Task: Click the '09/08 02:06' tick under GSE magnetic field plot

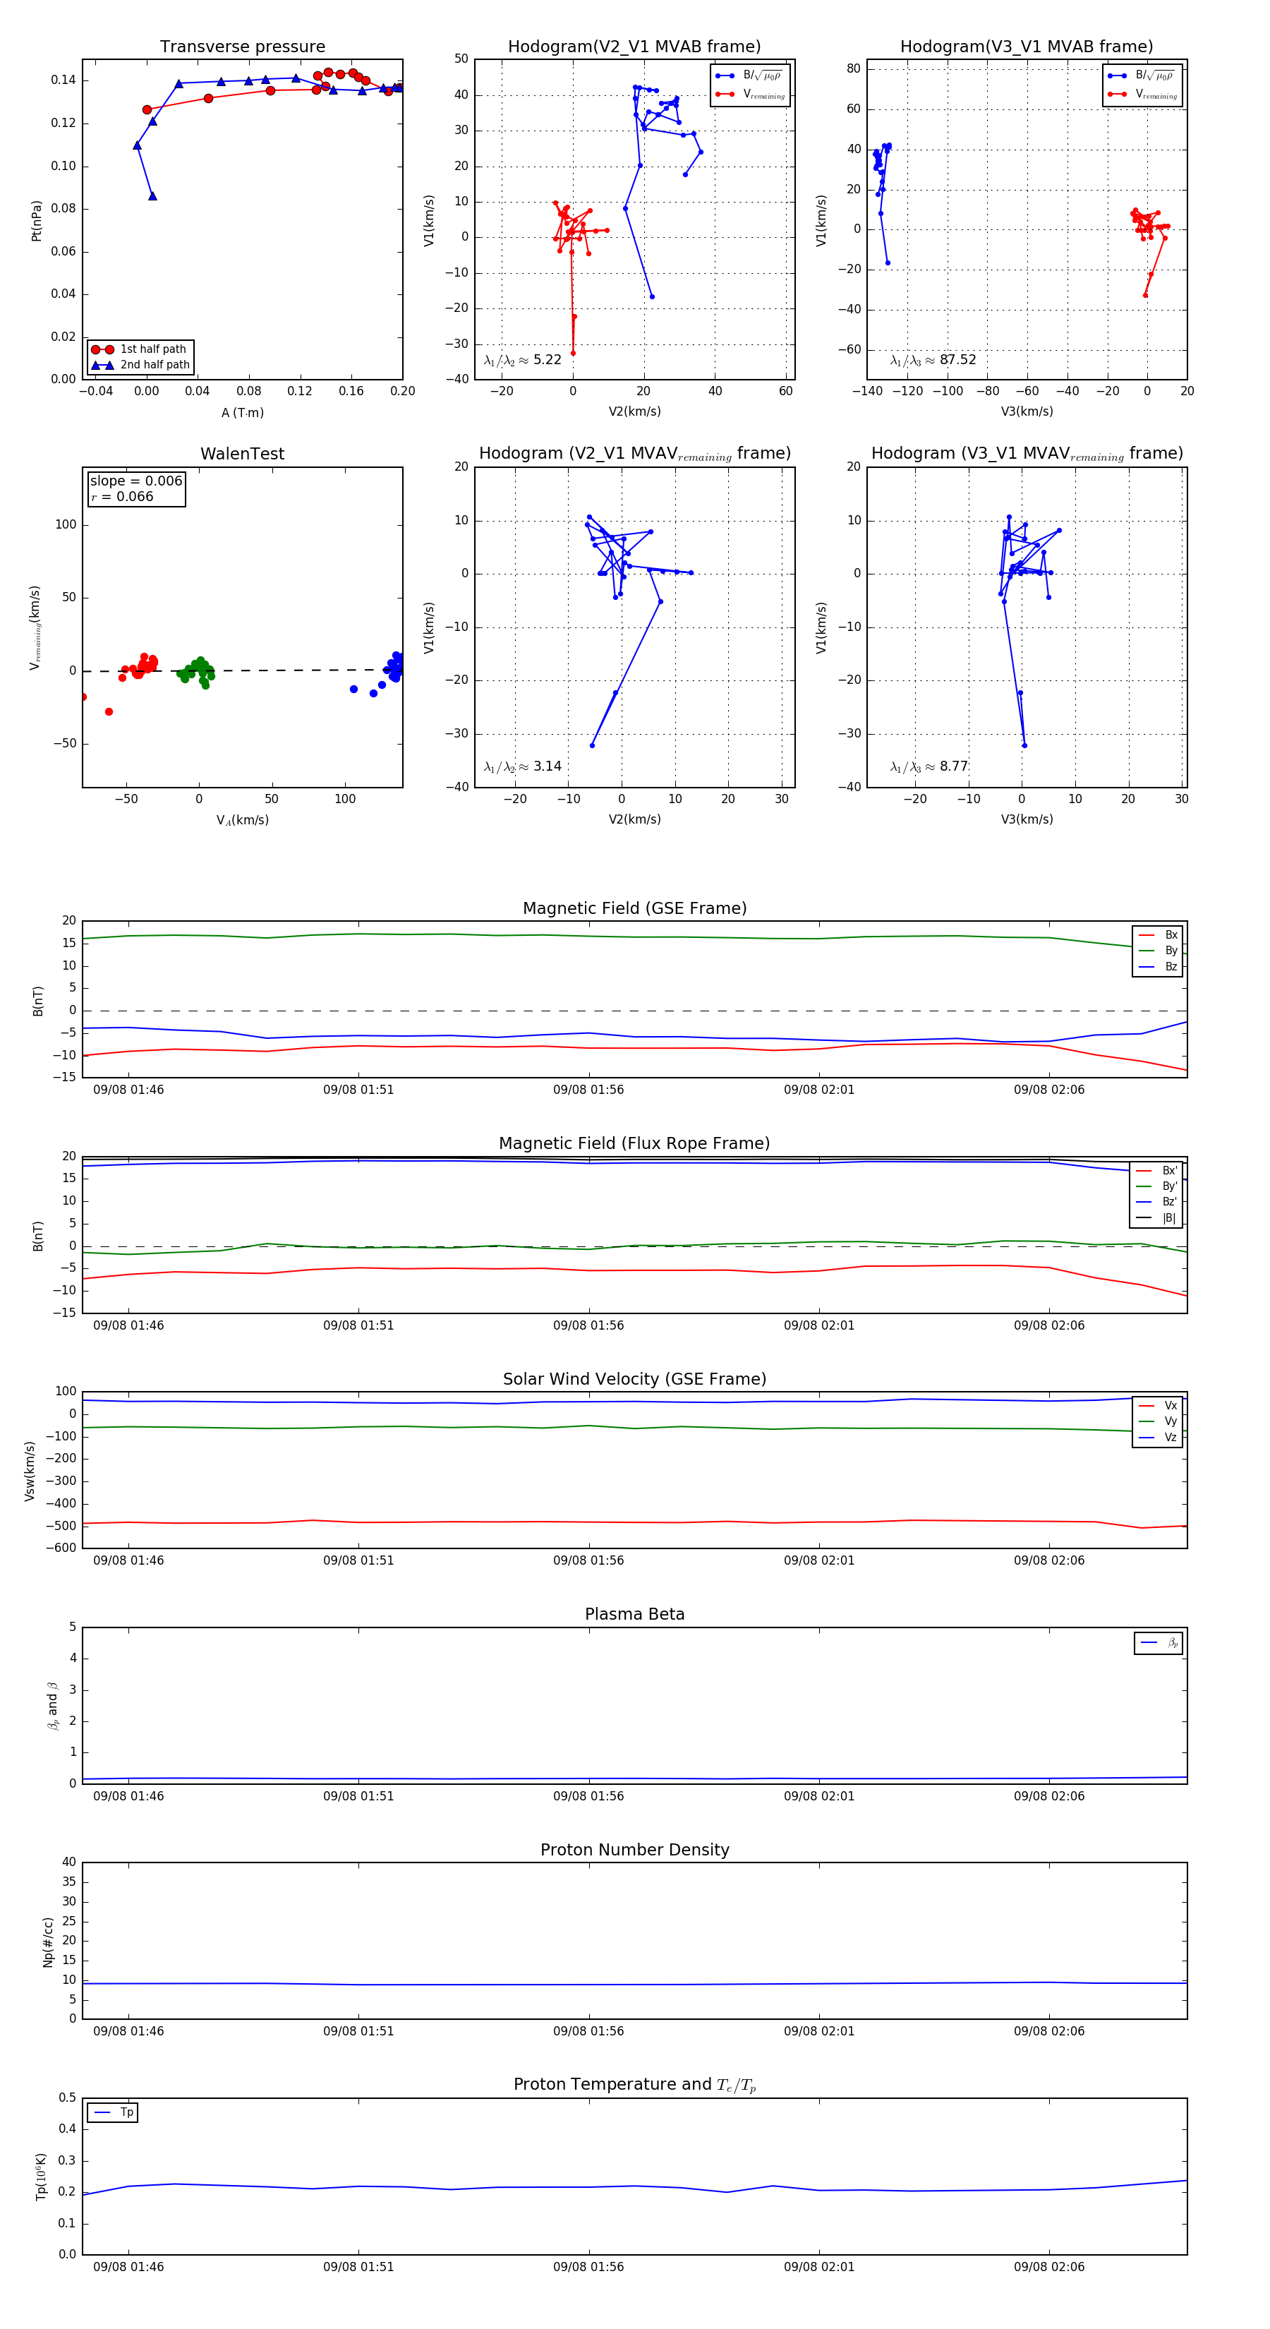Action: 1048,1090
